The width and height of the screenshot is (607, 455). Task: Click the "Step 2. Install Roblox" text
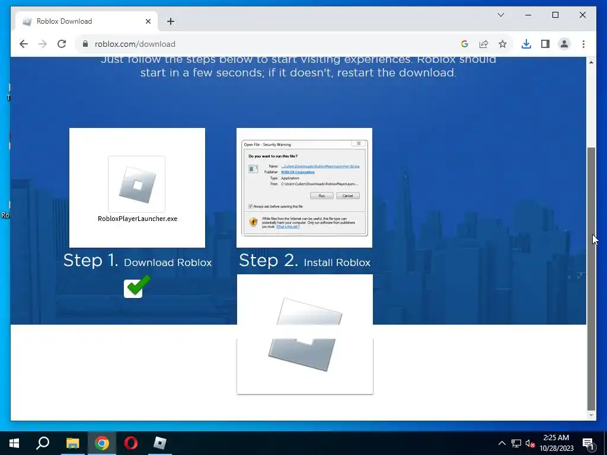pos(305,261)
